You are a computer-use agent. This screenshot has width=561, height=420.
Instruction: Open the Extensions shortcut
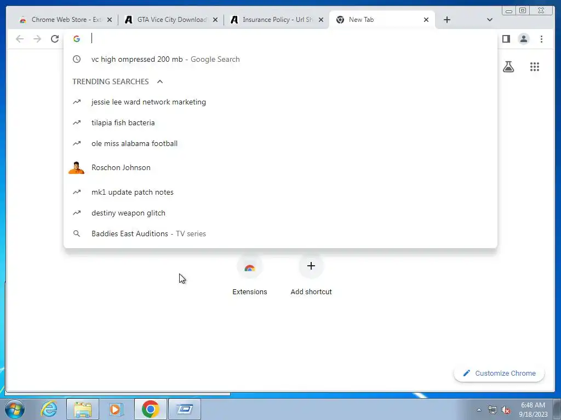(x=249, y=275)
